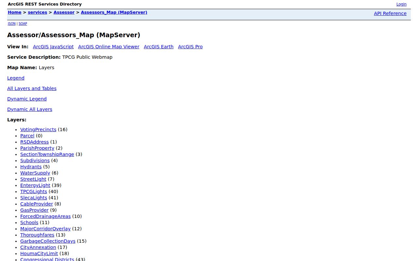Open the CityAnnexation layer
Screen dimensions: 418x261
click(x=38, y=247)
